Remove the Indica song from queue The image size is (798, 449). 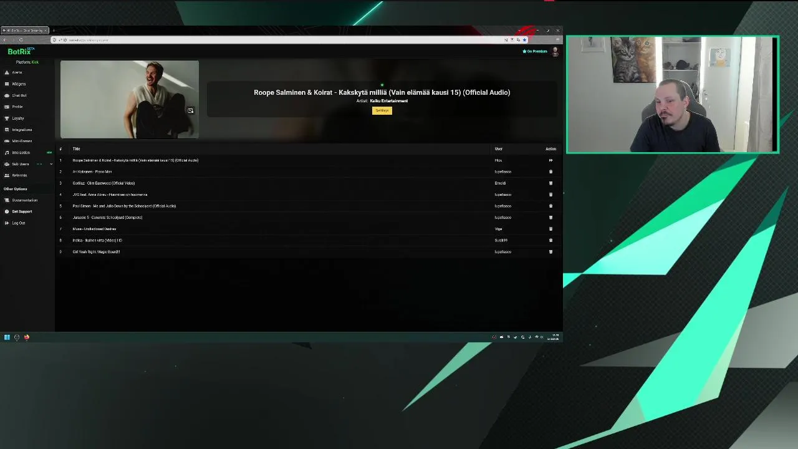(x=550, y=240)
